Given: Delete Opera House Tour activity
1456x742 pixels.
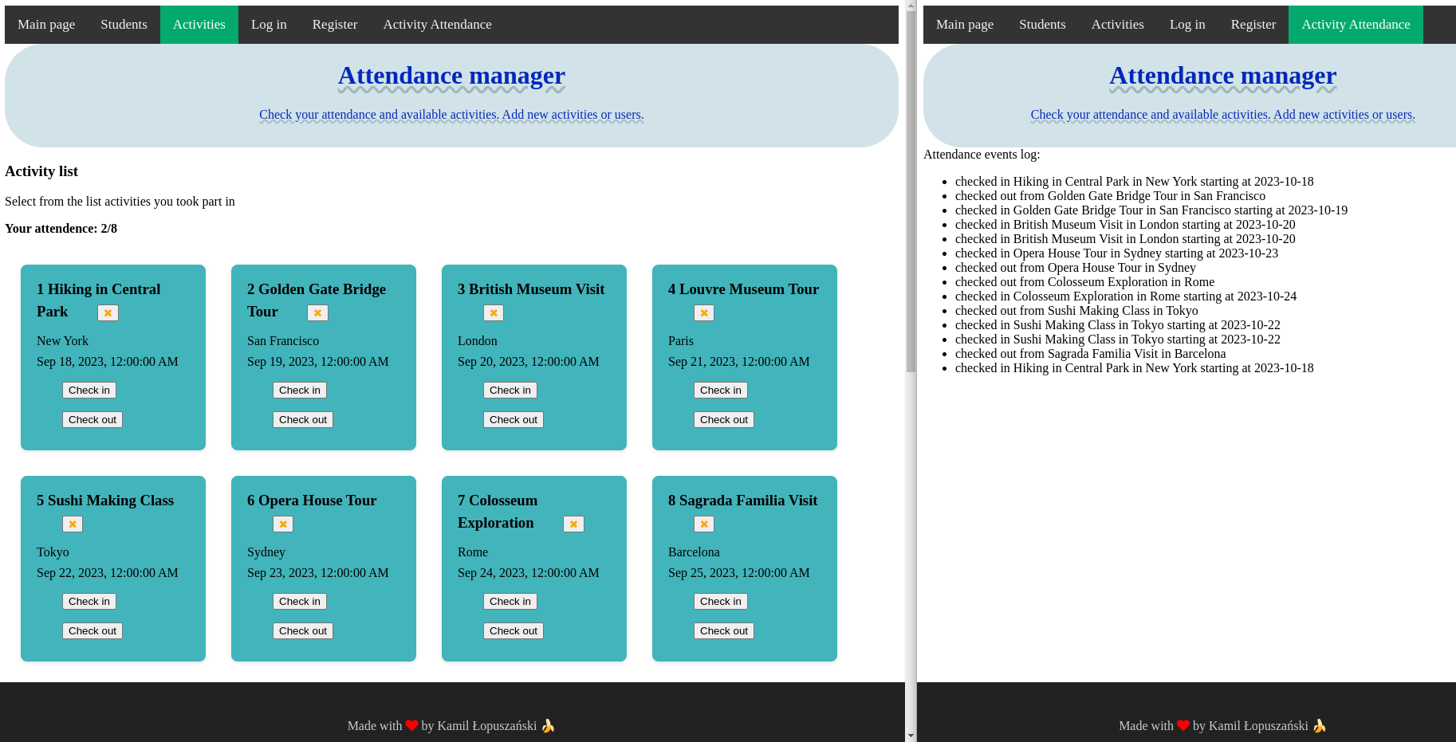Looking at the screenshot, I should [x=283, y=524].
